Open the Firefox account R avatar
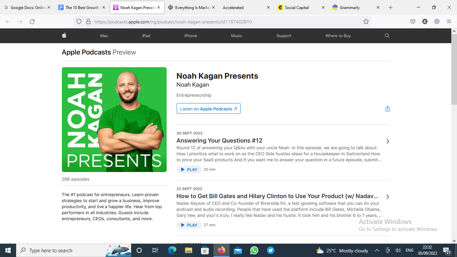 (x=425, y=21)
